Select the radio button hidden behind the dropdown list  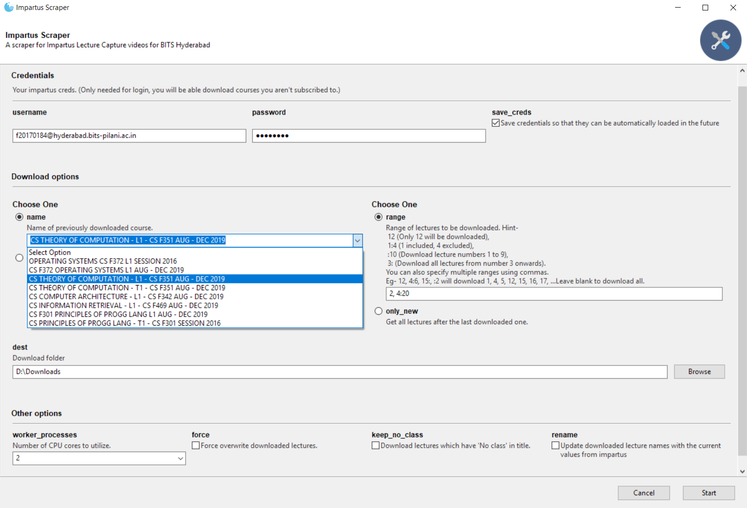(x=19, y=258)
